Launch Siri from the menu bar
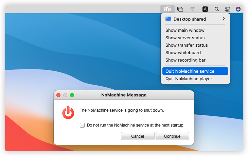The width and height of the screenshot is (248, 156). [238, 9]
